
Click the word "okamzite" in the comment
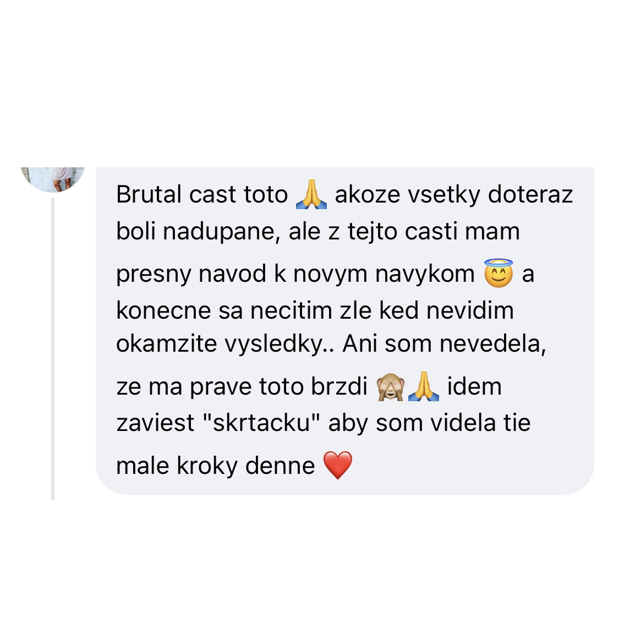pos(167,343)
